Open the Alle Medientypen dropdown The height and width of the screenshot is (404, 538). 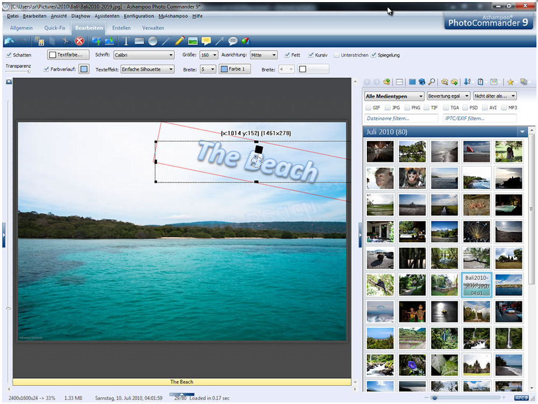coord(394,97)
